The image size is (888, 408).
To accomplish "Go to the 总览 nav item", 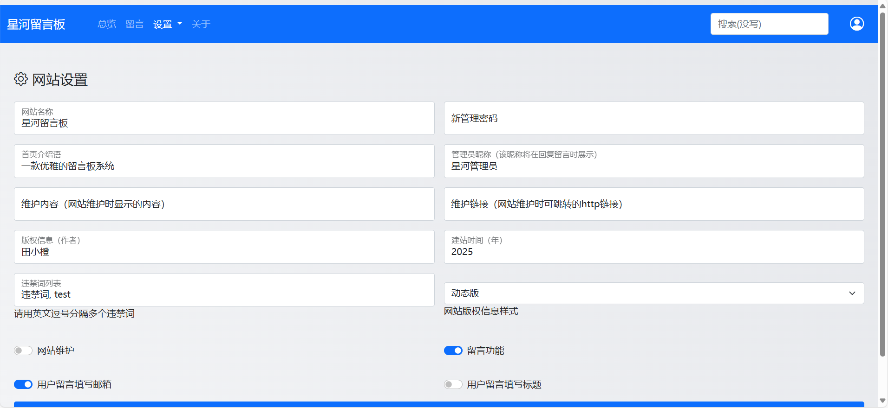I will [x=107, y=24].
